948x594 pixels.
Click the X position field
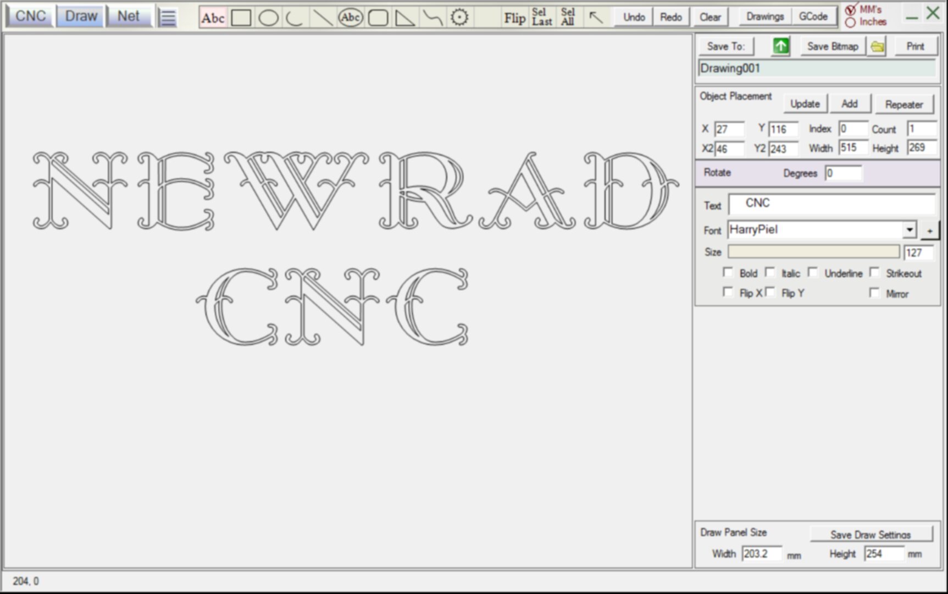coord(729,129)
